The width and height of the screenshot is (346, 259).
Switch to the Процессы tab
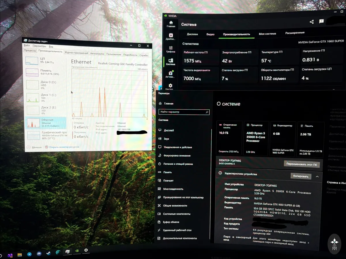(30, 50)
